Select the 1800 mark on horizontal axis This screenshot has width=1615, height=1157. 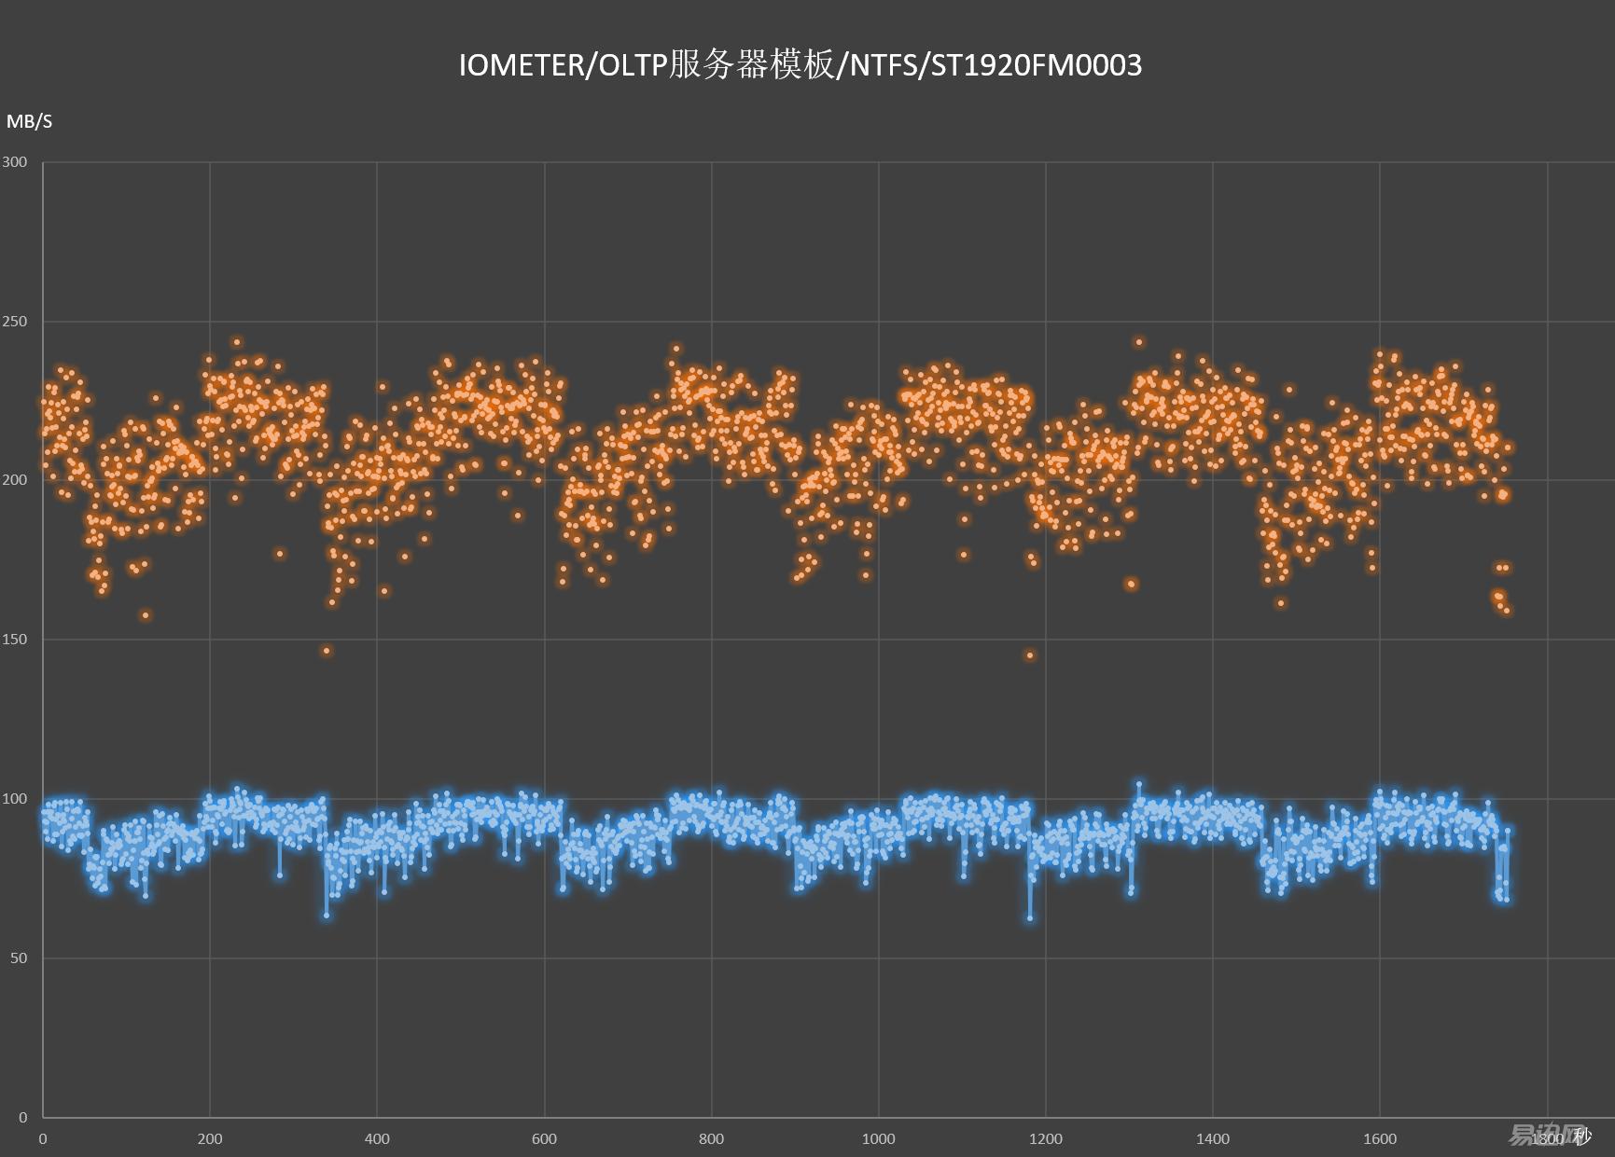click(x=1547, y=1139)
